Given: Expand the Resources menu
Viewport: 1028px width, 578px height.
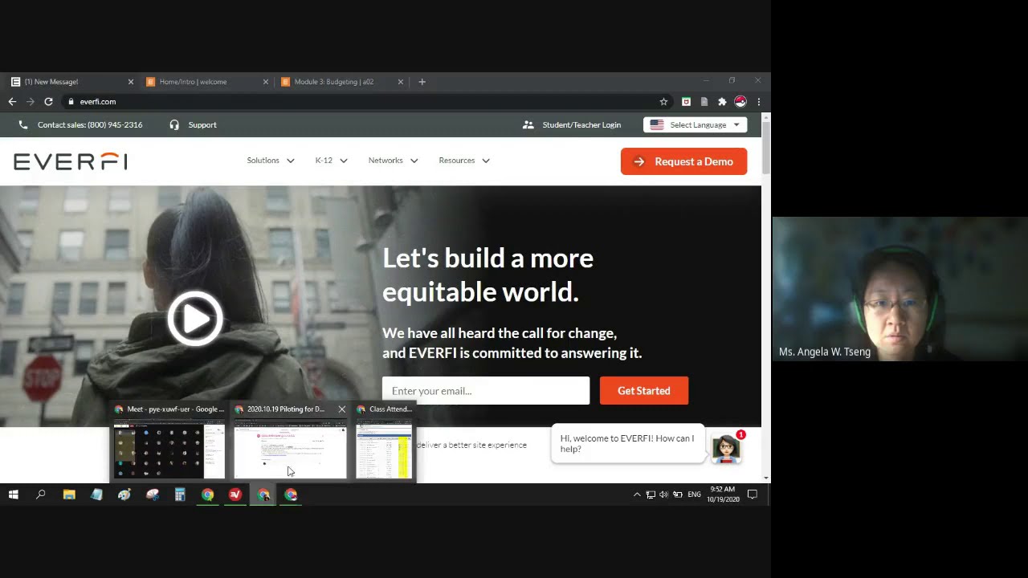Looking at the screenshot, I should click(464, 161).
